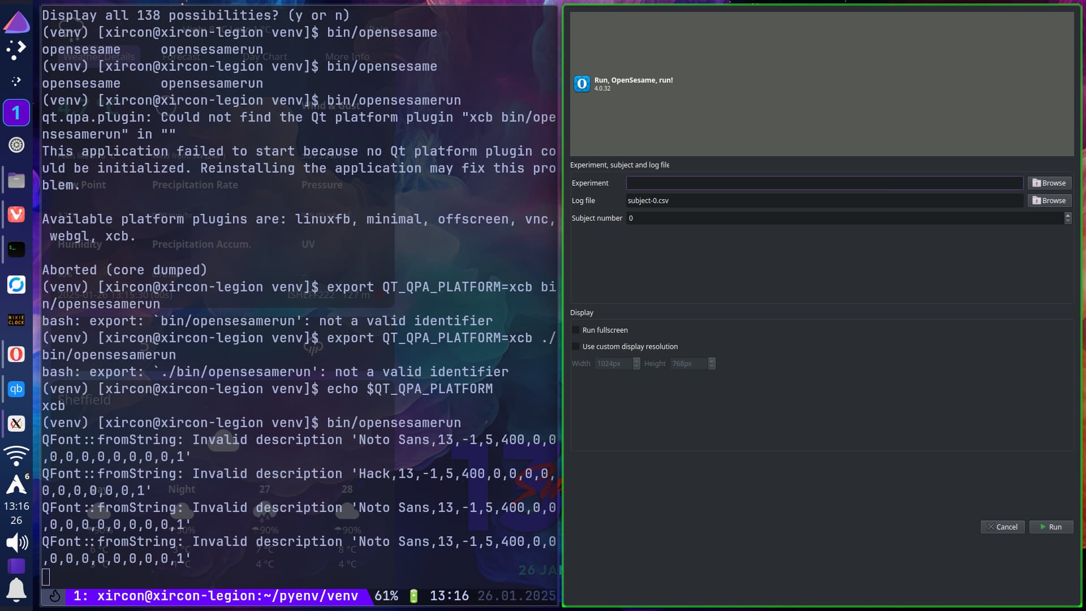Open the Nixie Clock app in the dock
Viewport: 1086px width, 611px height.
coord(16,320)
